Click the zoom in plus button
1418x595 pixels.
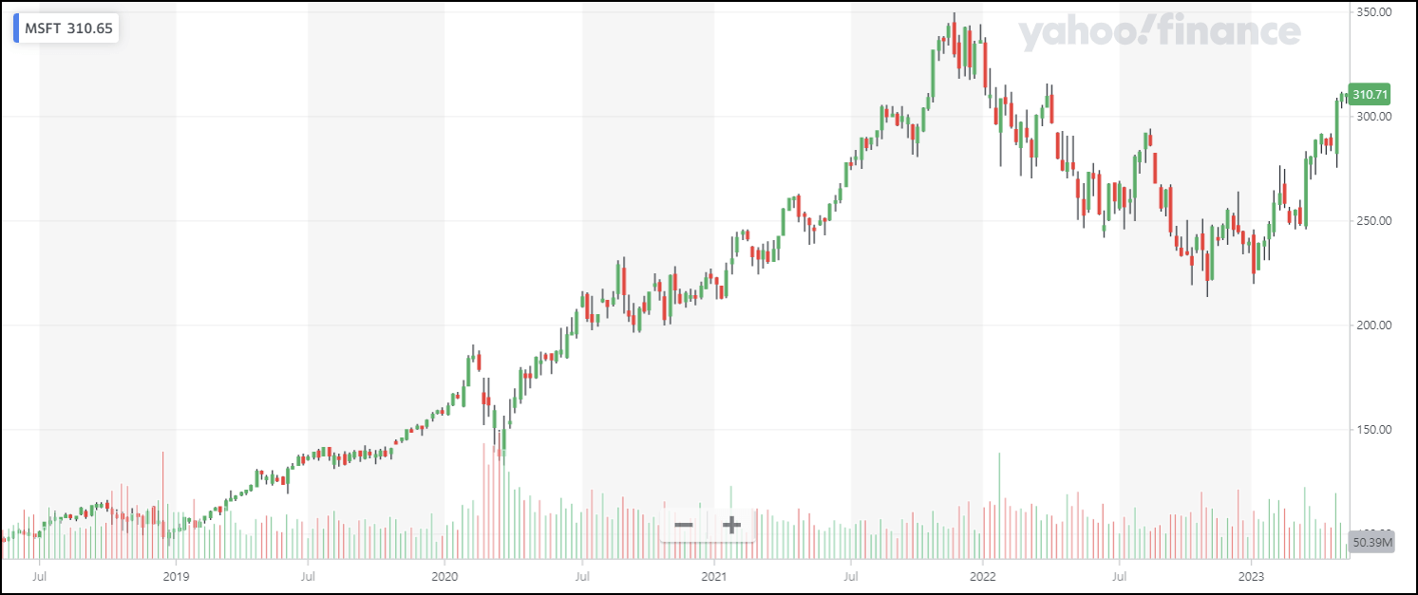(731, 525)
